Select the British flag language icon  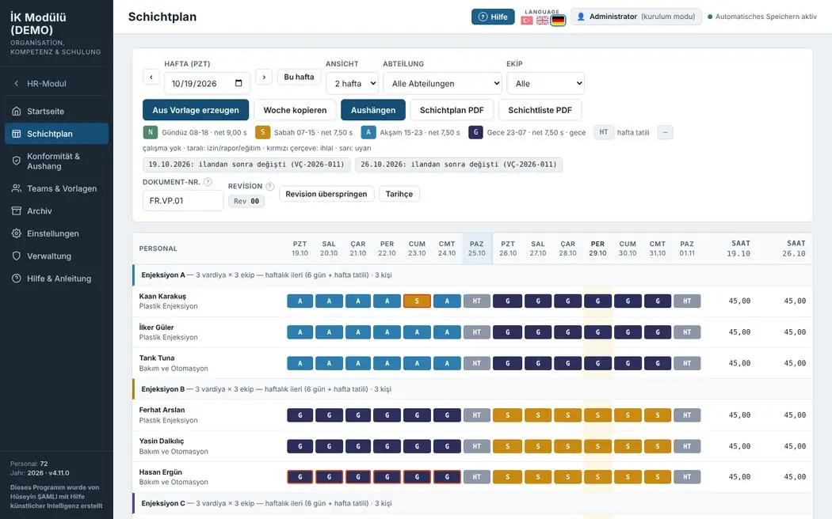tap(542, 21)
